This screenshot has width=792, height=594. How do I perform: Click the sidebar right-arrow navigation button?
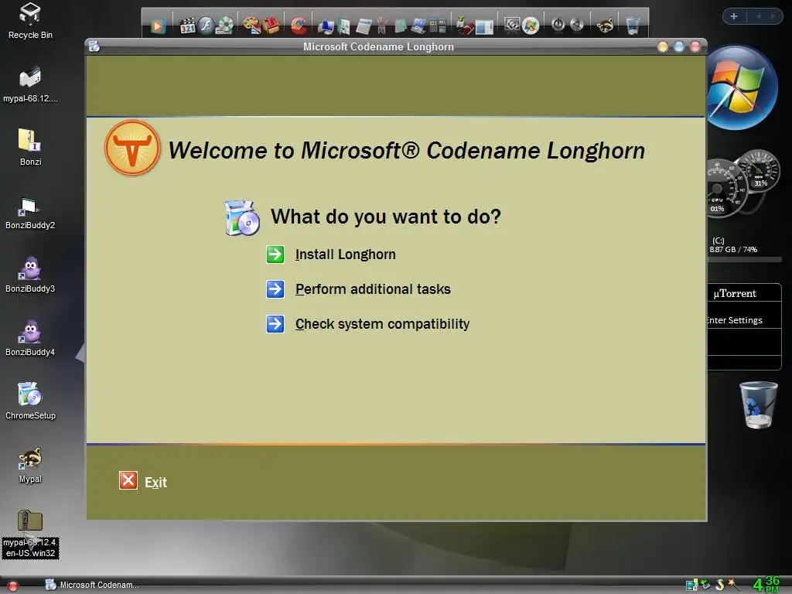click(773, 16)
